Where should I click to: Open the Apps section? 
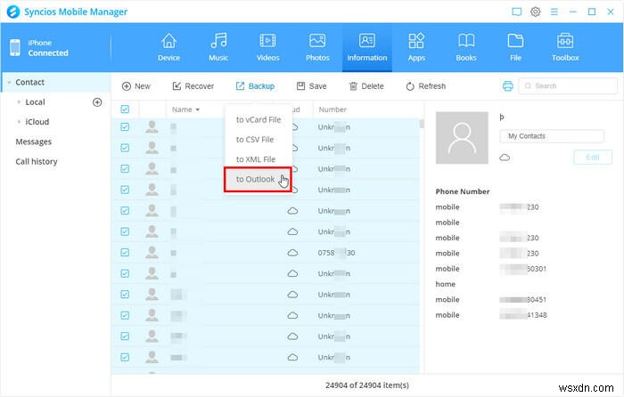[x=416, y=47]
